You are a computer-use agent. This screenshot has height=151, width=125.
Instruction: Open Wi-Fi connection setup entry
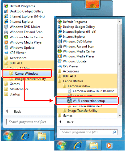click(87, 101)
